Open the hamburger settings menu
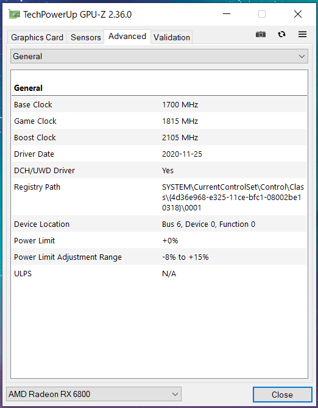318x408 pixels. (302, 34)
